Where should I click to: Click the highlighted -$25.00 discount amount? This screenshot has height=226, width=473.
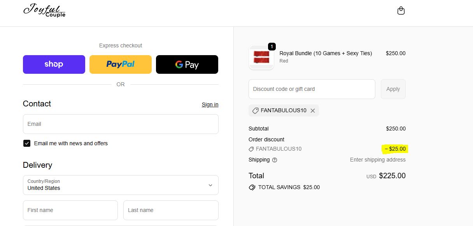coord(394,149)
